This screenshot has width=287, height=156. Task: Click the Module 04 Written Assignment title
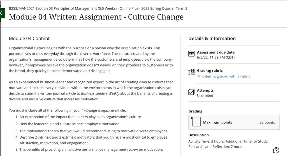click(x=96, y=17)
